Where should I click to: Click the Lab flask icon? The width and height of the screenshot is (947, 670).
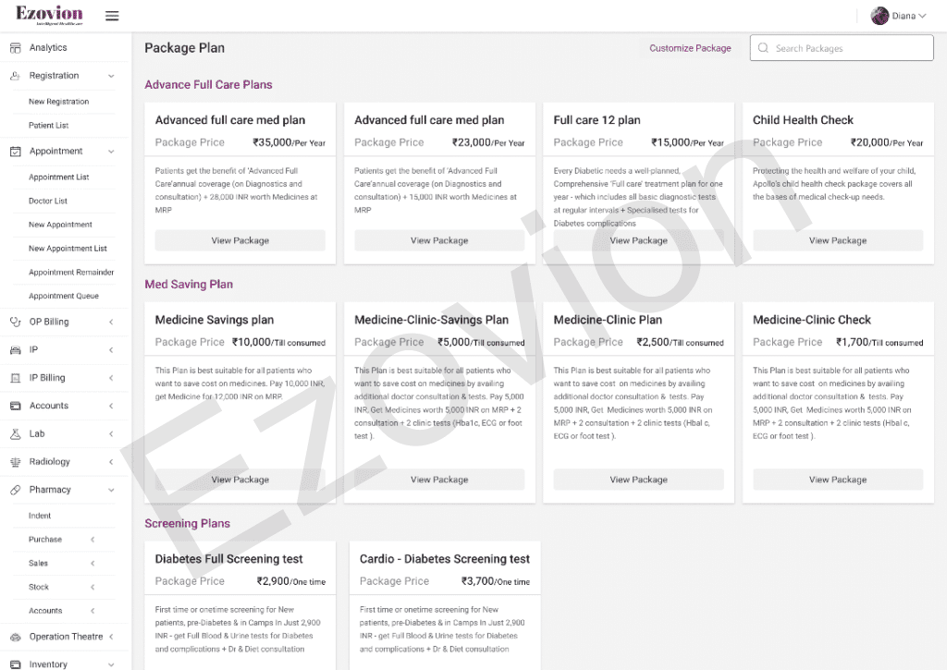click(x=15, y=434)
